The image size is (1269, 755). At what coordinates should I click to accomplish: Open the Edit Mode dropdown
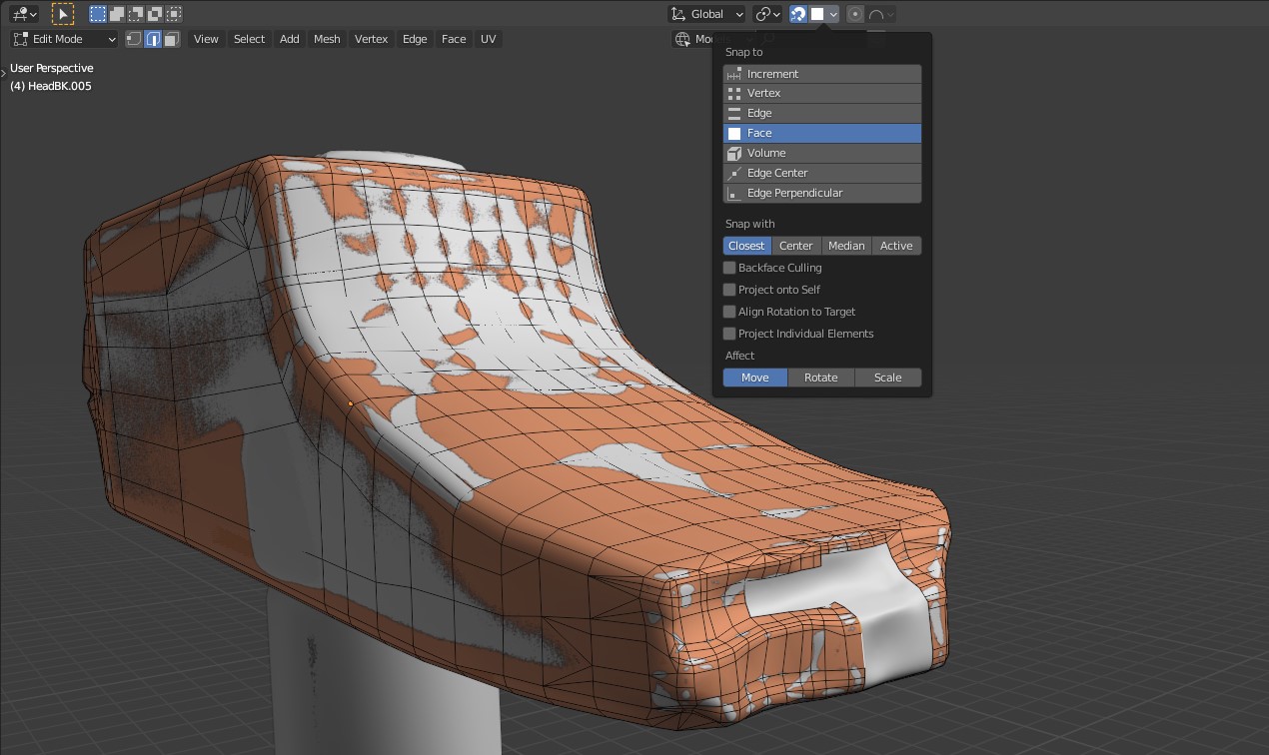[65, 39]
